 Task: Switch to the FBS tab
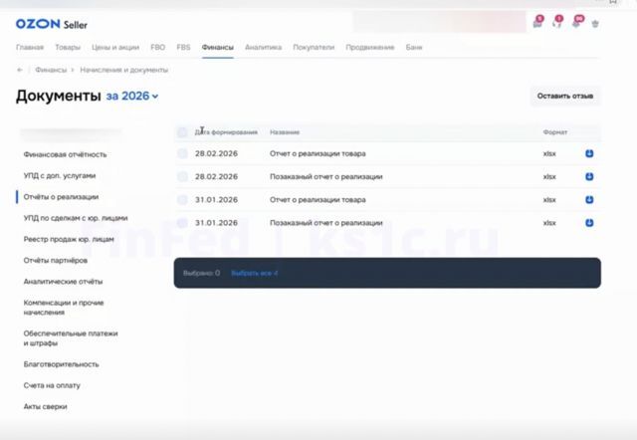pyautogui.click(x=183, y=47)
